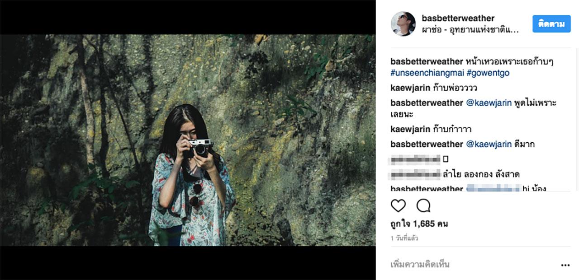The image size is (579, 280).
Task: View the likes count ถูกใจ 1,685 คน
Action: 419,224
